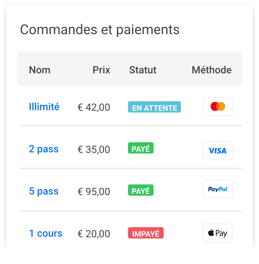
Task: Click the Mastercard payment icon
Action: coord(218,107)
